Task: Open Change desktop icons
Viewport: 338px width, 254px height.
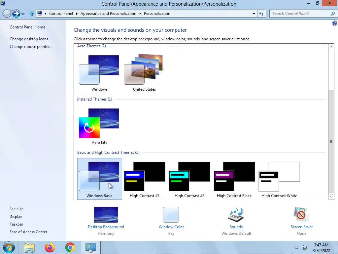Action: click(x=29, y=39)
